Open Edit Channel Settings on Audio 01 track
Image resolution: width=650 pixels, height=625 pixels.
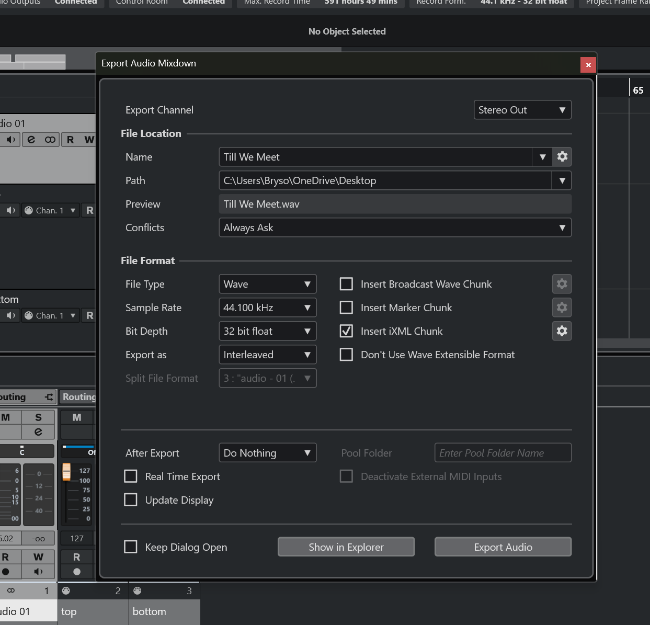[31, 140]
